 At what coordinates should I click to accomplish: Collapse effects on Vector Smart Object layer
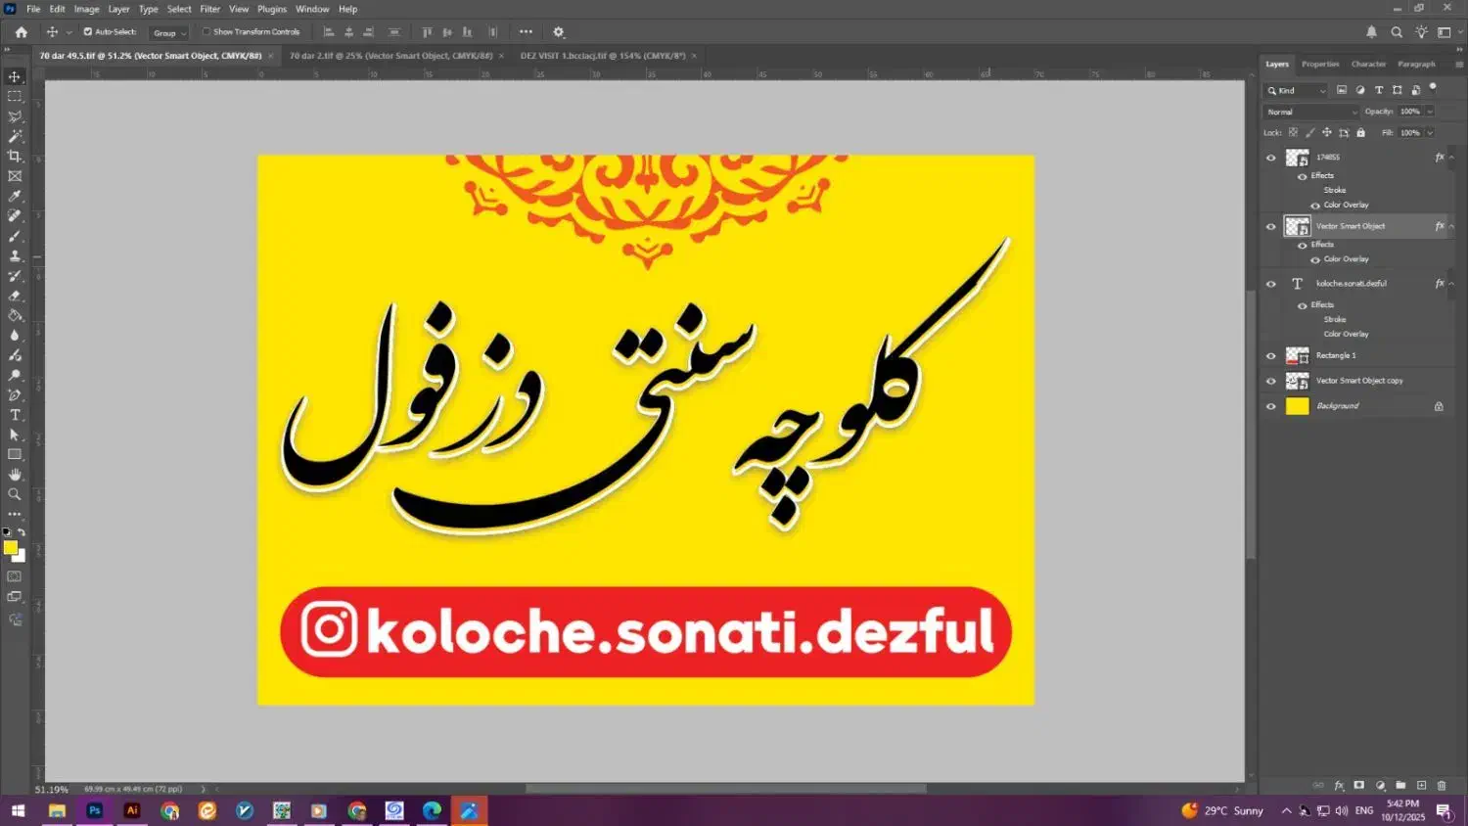1451,226
